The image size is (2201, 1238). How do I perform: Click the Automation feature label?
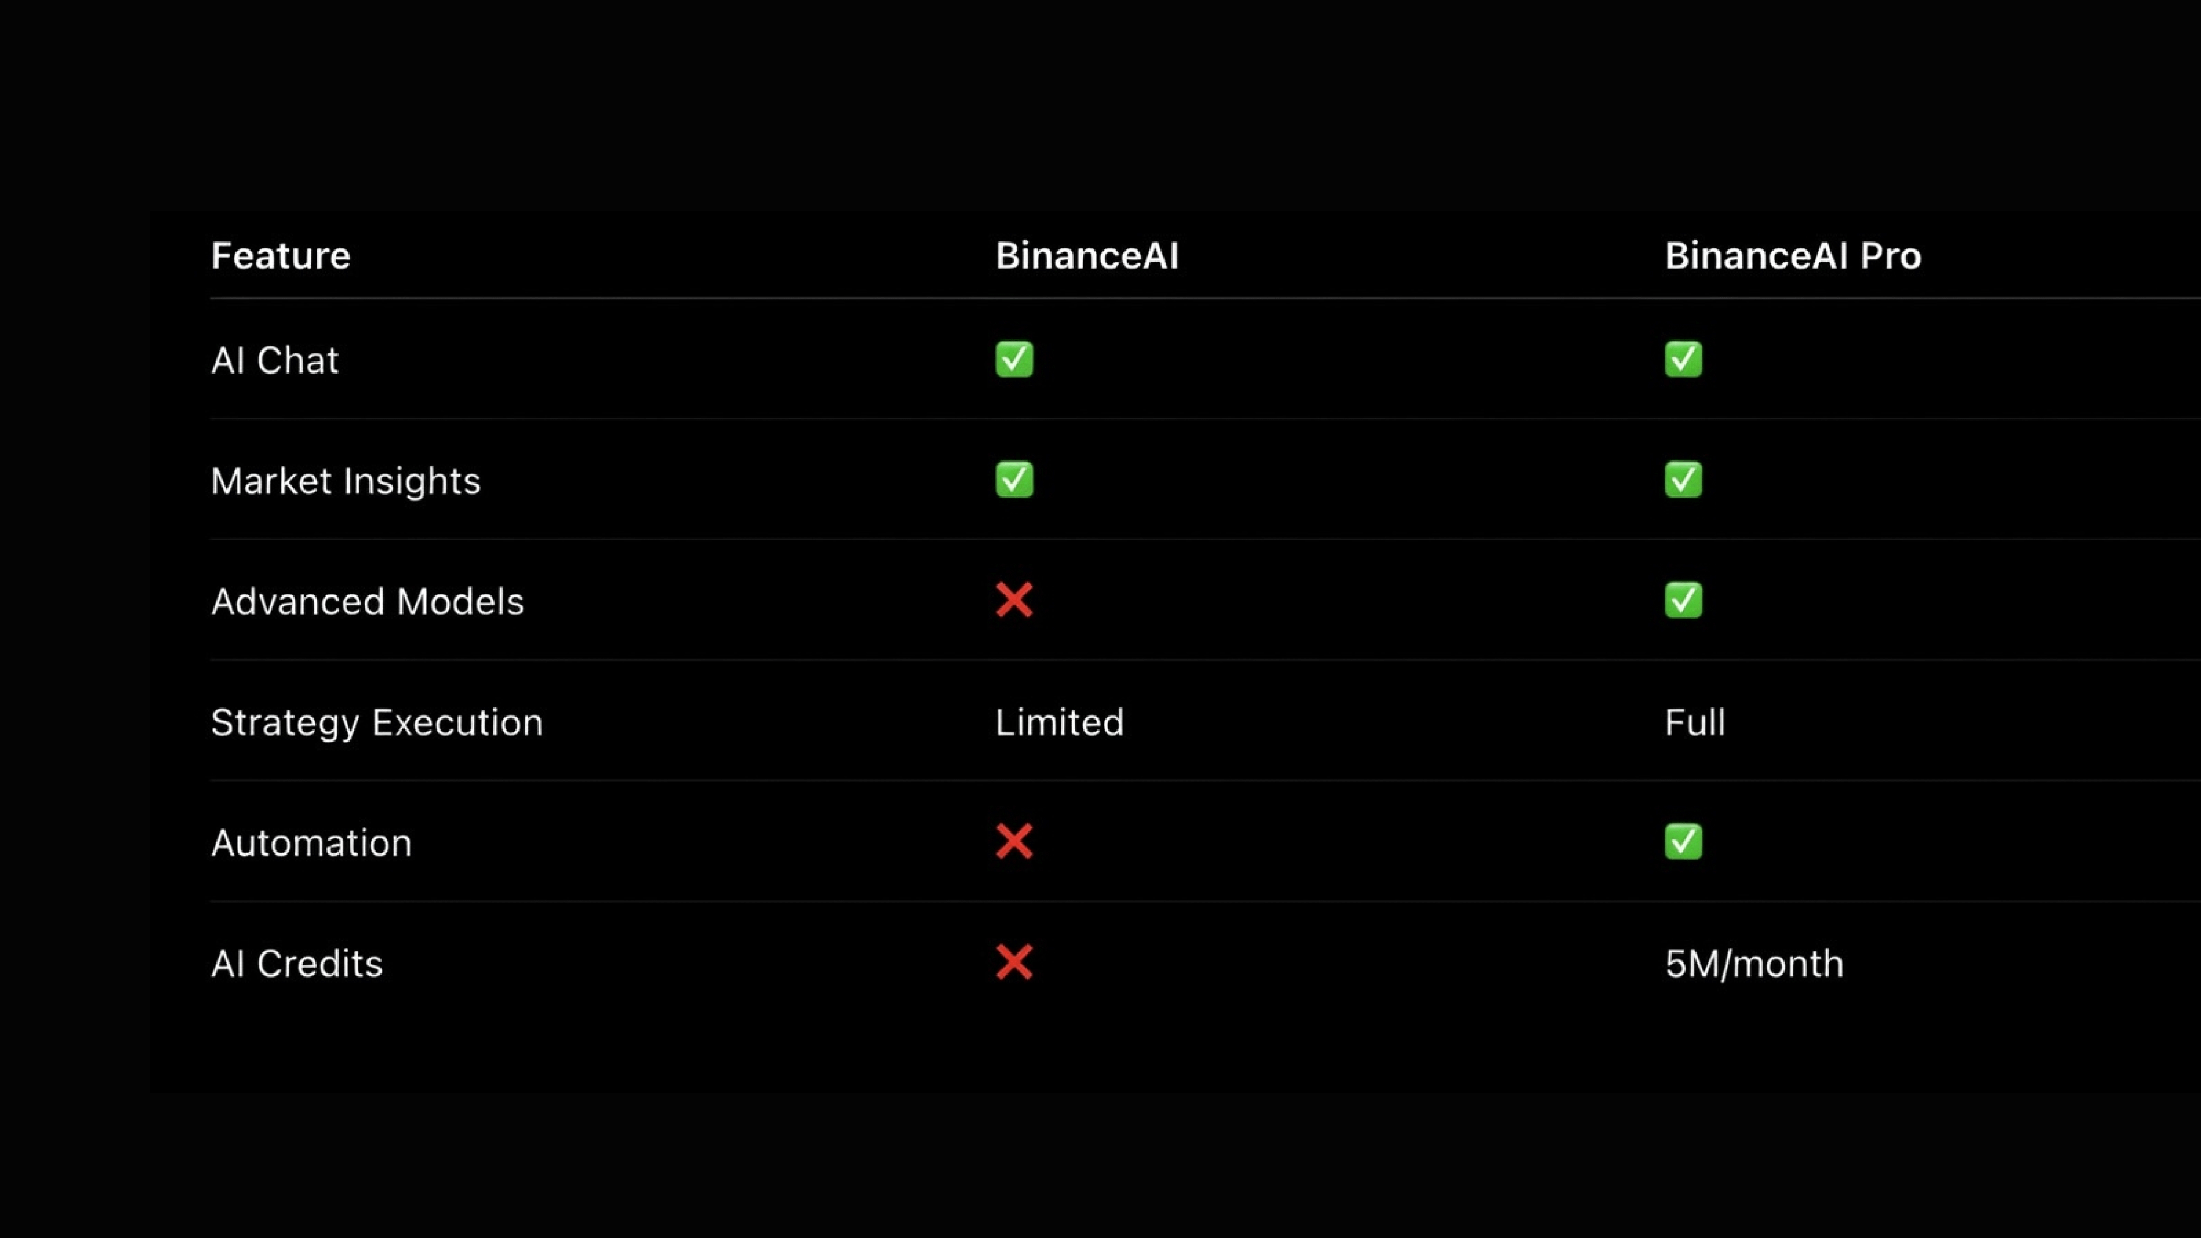pos(311,843)
